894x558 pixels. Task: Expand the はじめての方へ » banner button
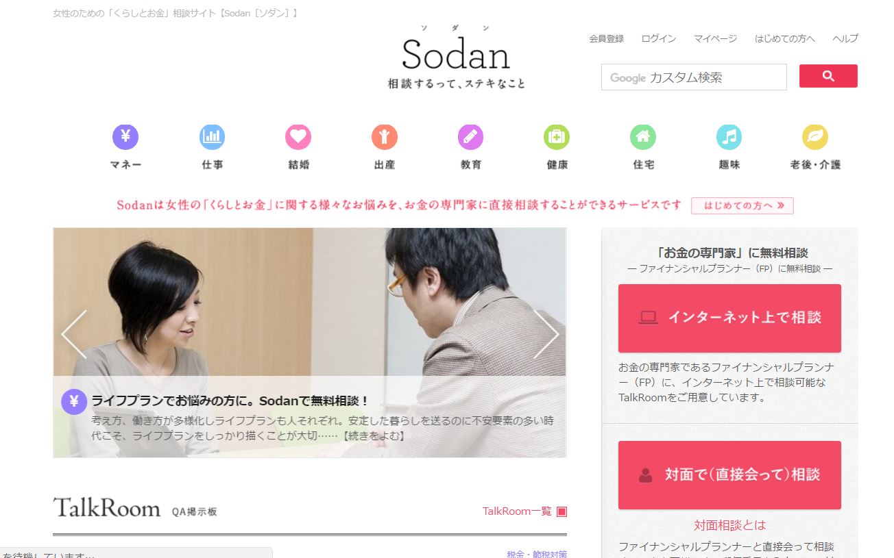click(x=742, y=205)
